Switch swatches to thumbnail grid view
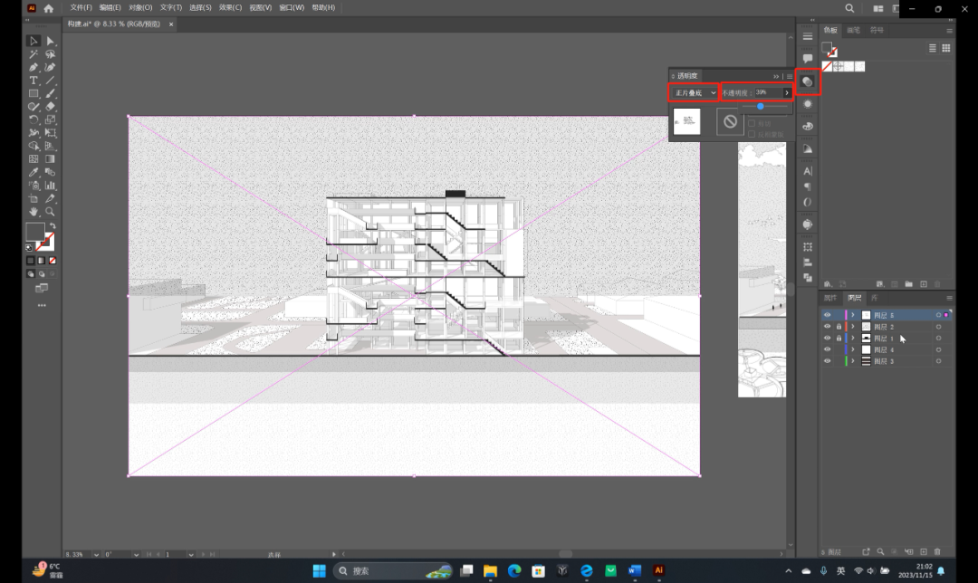 coord(946,48)
